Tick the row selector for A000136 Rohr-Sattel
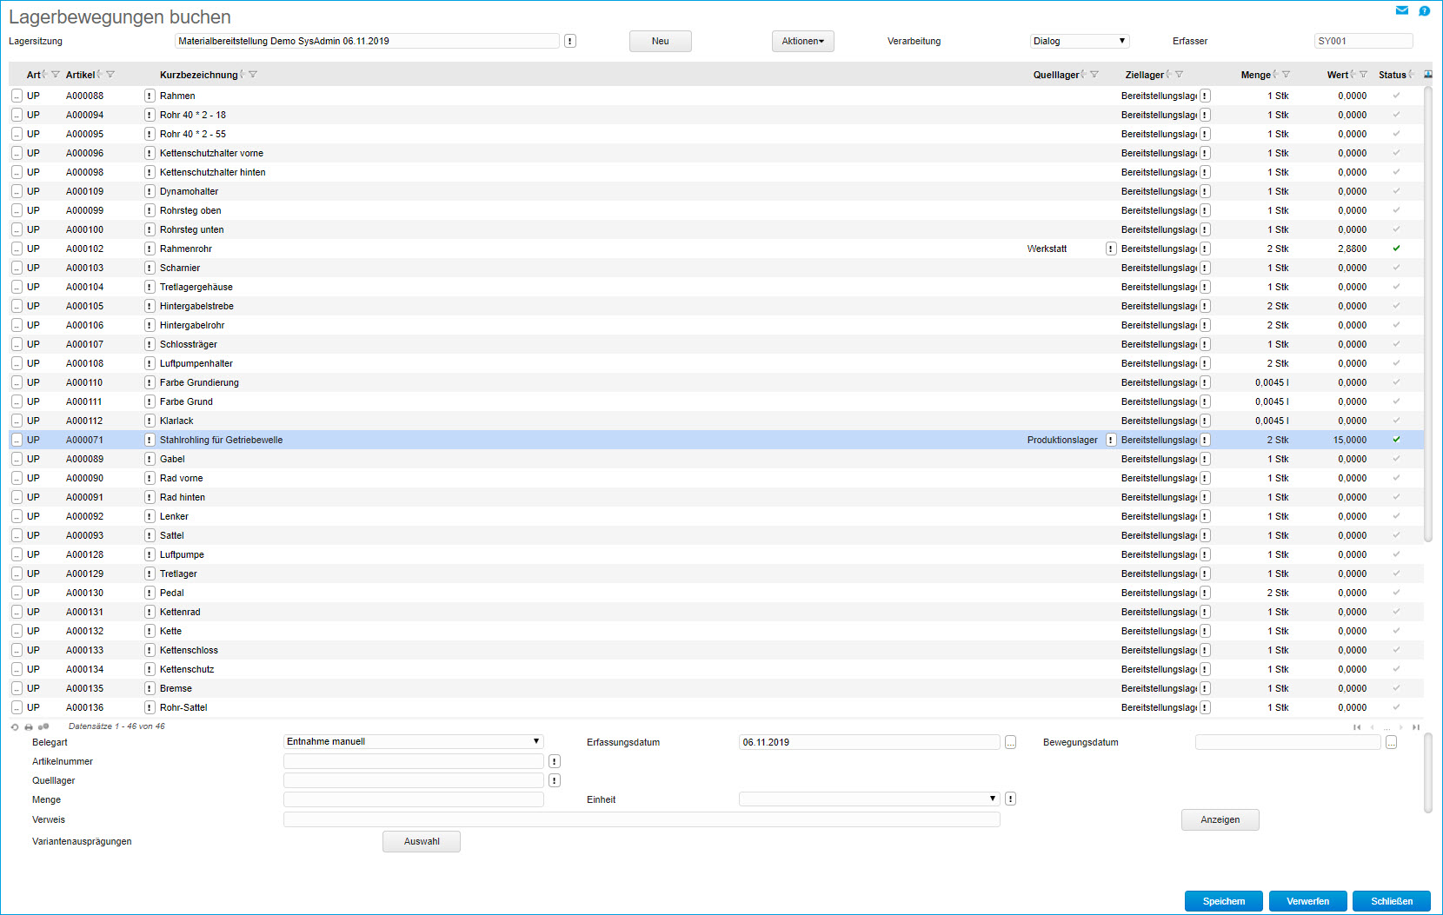Viewport: 1443px width, 915px height. [x=17, y=708]
